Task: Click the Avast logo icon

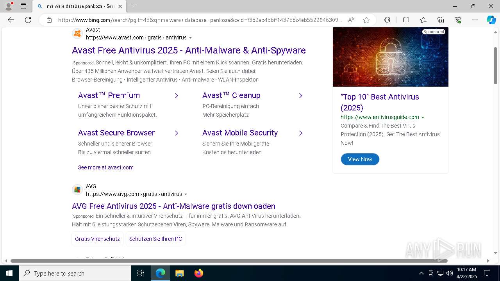Action: [77, 34]
